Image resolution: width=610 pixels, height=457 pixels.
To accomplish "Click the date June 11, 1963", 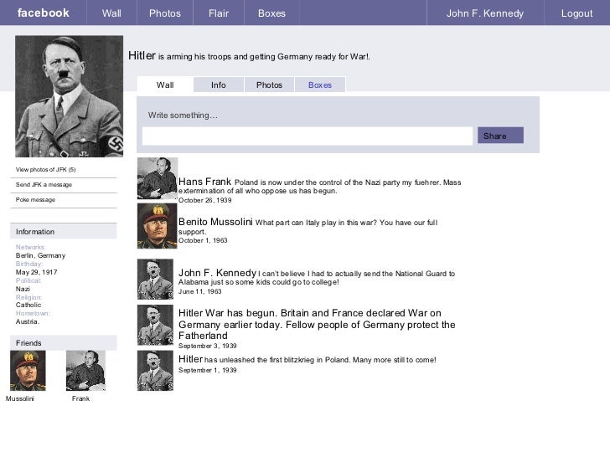I will [200, 291].
